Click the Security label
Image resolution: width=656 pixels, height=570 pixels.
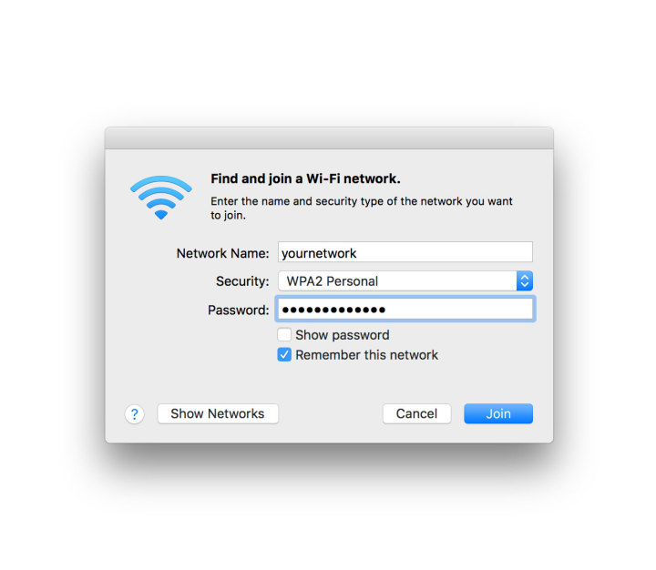[x=242, y=281]
